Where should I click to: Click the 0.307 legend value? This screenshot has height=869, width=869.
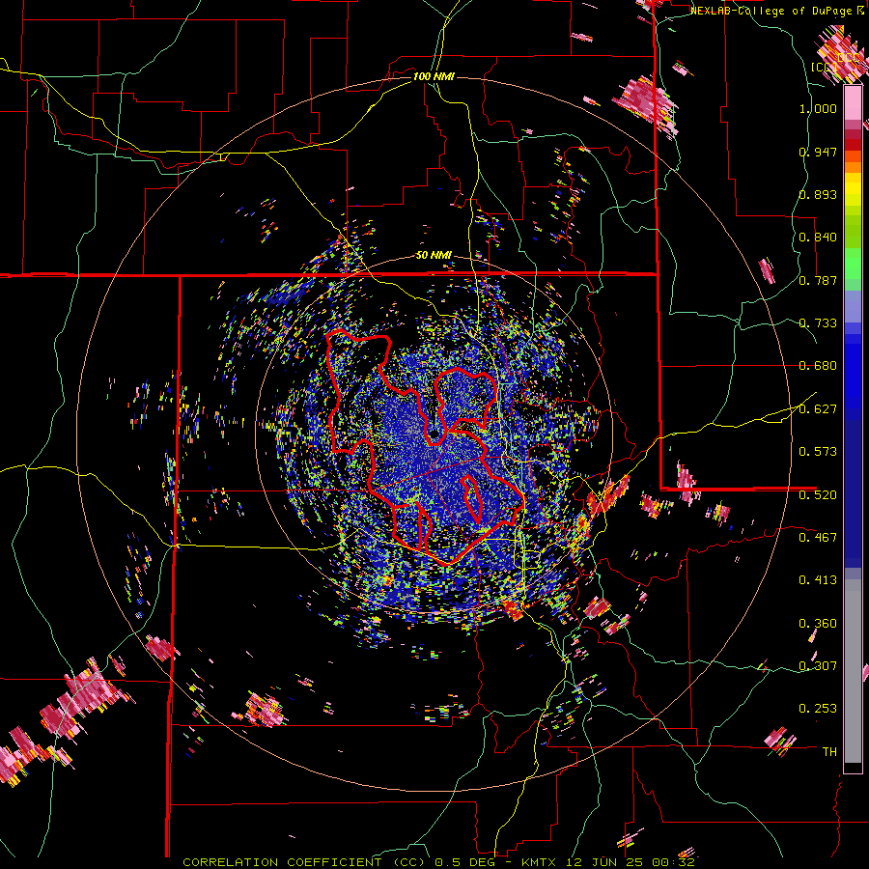818,666
